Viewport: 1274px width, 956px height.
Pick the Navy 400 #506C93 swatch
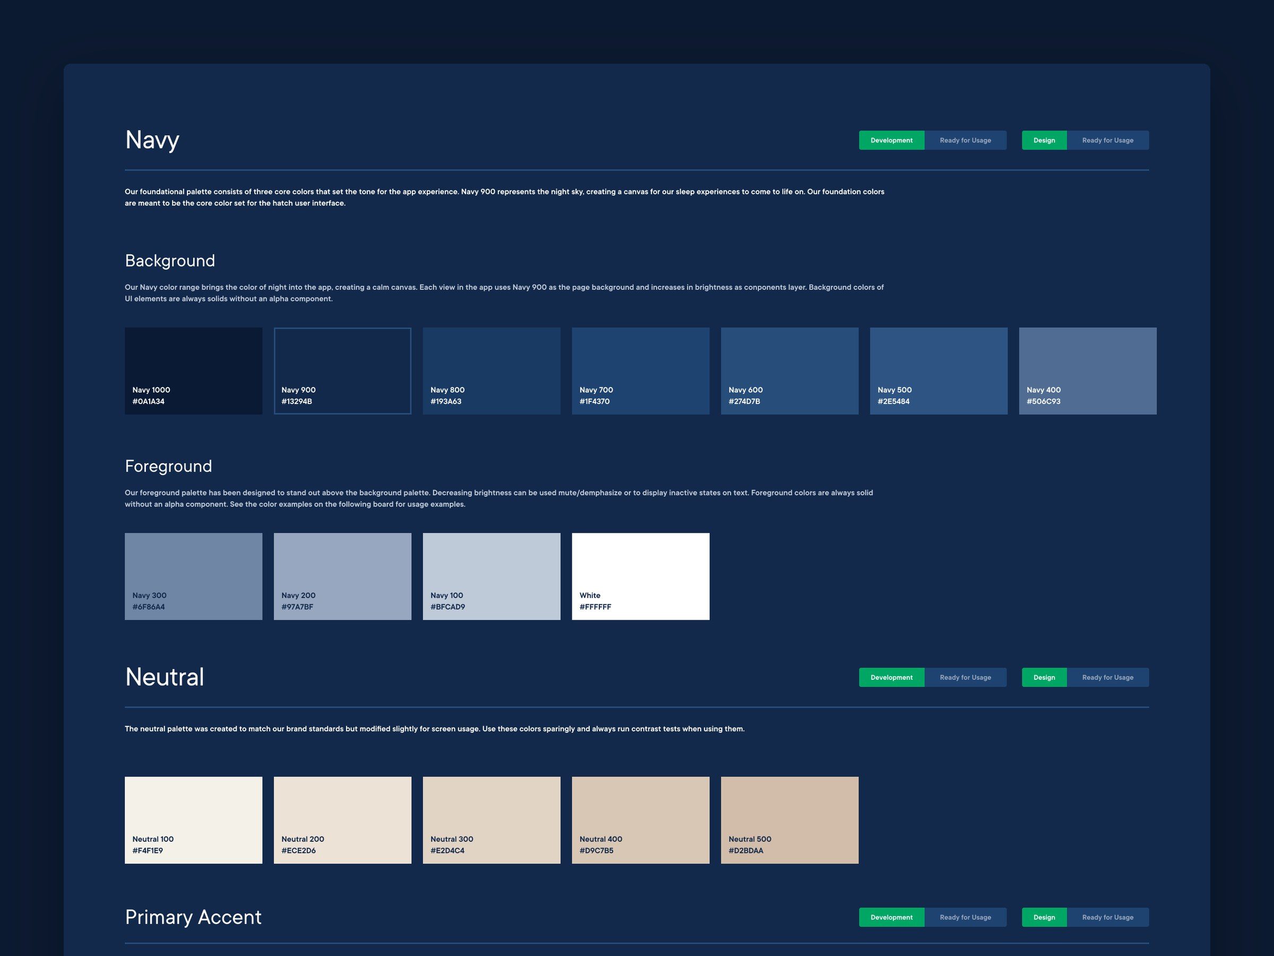point(1088,371)
